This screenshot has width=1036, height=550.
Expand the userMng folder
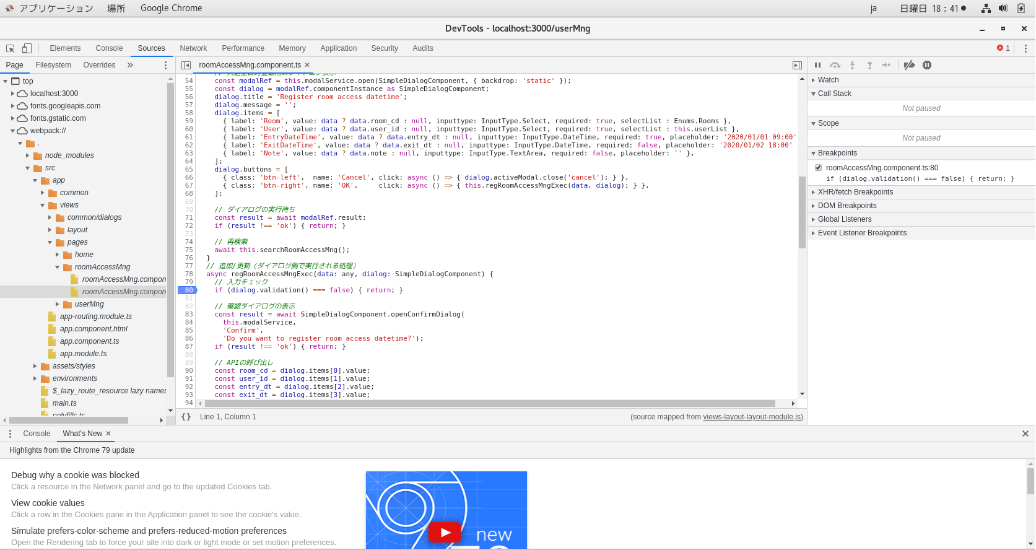pyautogui.click(x=58, y=304)
